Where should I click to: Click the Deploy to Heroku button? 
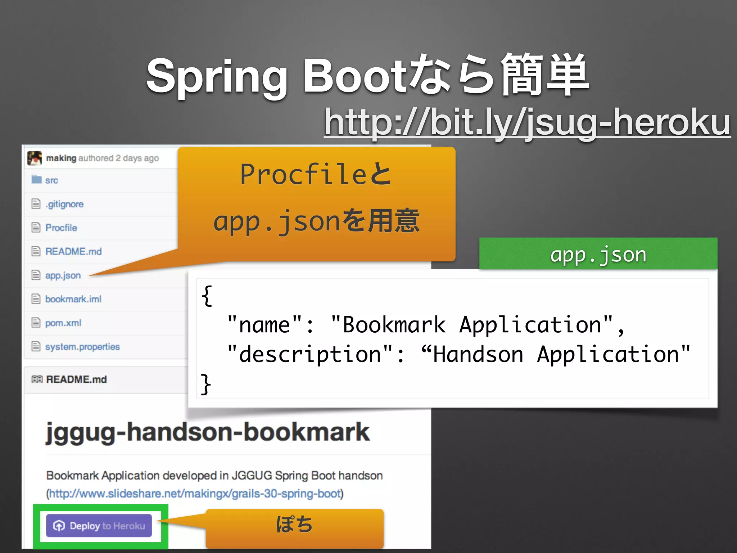pos(99,526)
